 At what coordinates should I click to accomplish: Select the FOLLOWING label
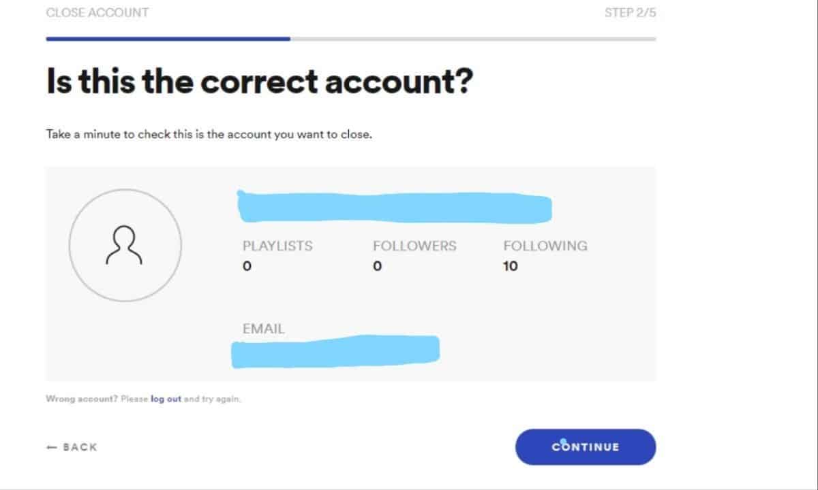click(545, 246)
